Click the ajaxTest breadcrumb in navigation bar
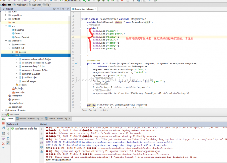The width and height of the screenshot is (227, 163). (x=6, y=5)
